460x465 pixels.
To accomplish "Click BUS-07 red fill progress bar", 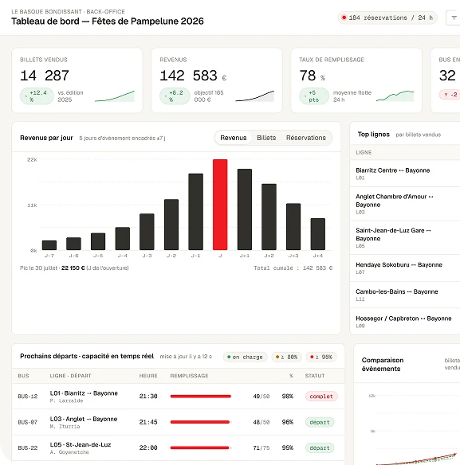I will (x=200, y=422).
